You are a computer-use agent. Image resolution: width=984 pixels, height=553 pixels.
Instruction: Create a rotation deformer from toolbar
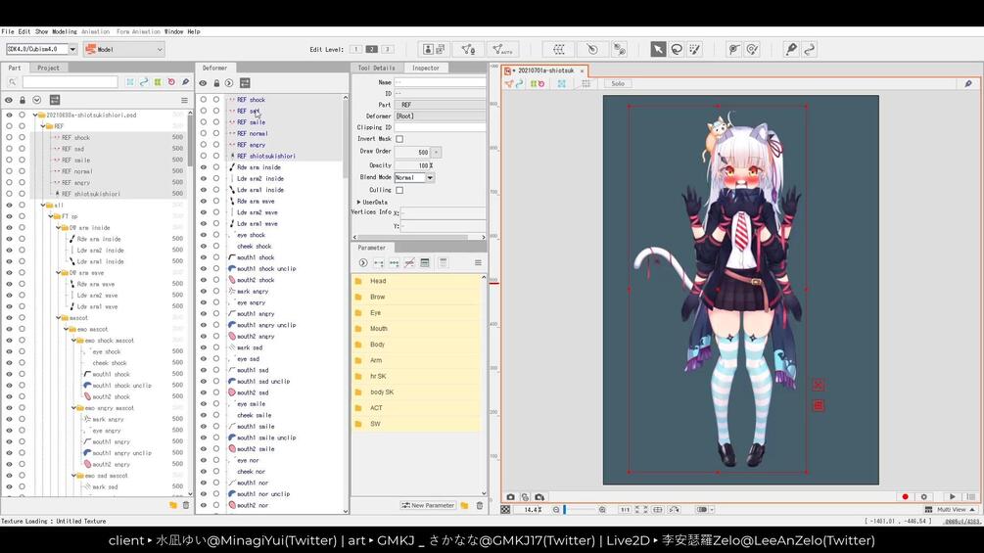[591, 49]
